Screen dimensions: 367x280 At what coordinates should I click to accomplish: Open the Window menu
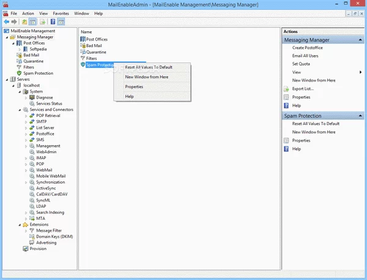pos(81,13)
